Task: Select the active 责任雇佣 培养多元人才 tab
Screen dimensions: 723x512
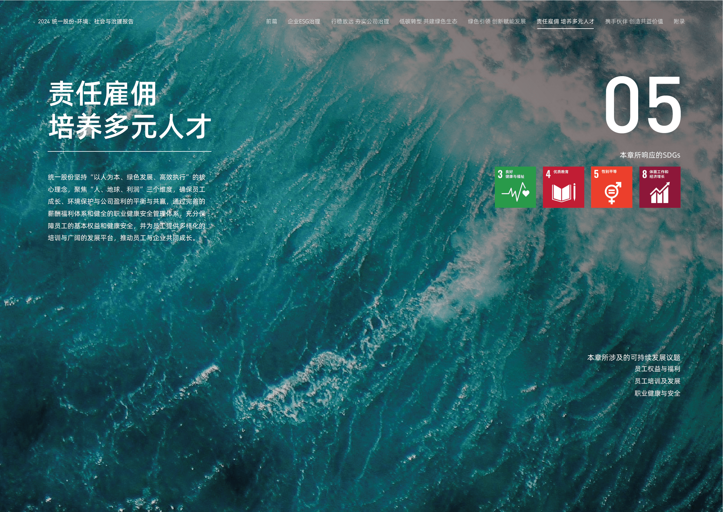Action: tap(565, 21)
